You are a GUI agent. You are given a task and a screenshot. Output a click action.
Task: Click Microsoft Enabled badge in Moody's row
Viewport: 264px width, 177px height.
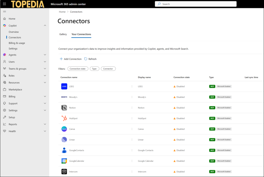tap(224, 97)
